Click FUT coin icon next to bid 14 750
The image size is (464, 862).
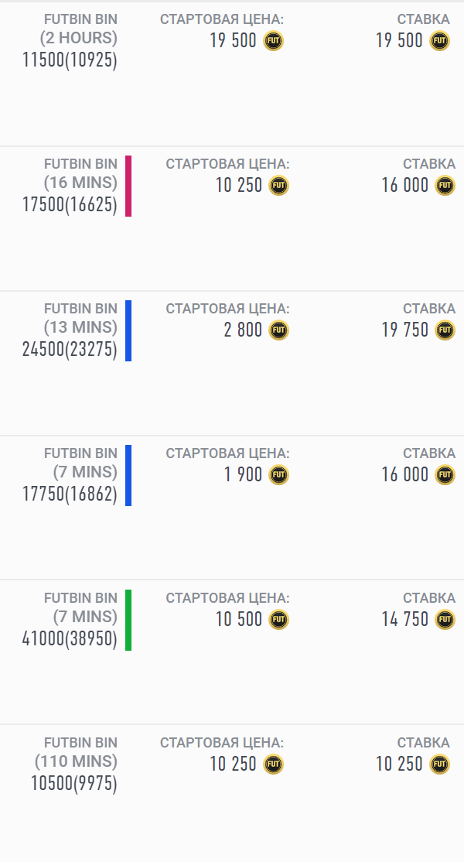(445, 620)
